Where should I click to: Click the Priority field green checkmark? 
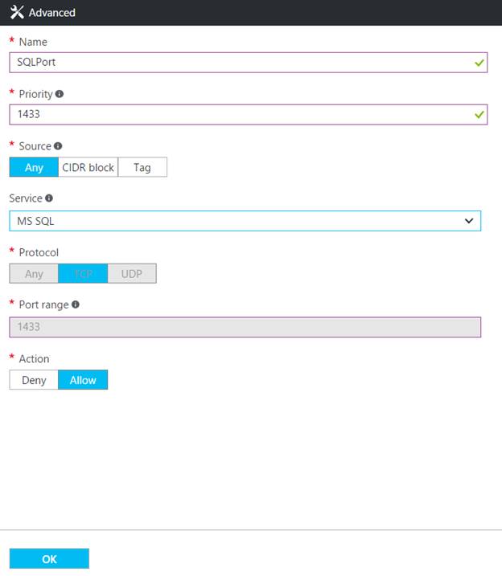pos(479,115)
